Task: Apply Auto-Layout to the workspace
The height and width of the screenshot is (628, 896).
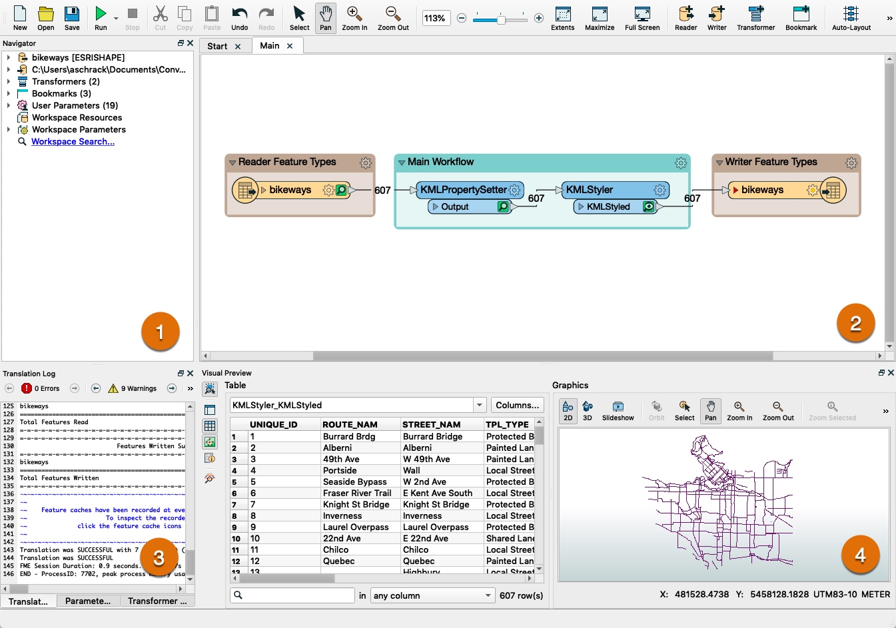Action: click(x=851, y=18)
